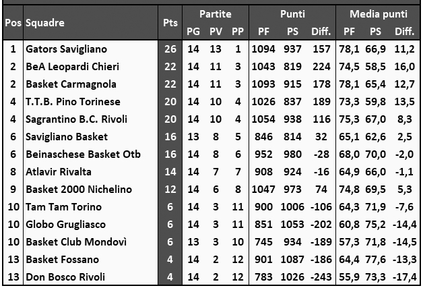Open the Sagrantino B.C. Rivoli team
This screenshot has height=288, width=423.
pos(76,119)
